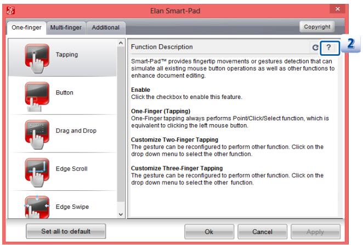The image size is (363, 245).
Task: Switch to the One-finger tab
Action: [26, 27]
